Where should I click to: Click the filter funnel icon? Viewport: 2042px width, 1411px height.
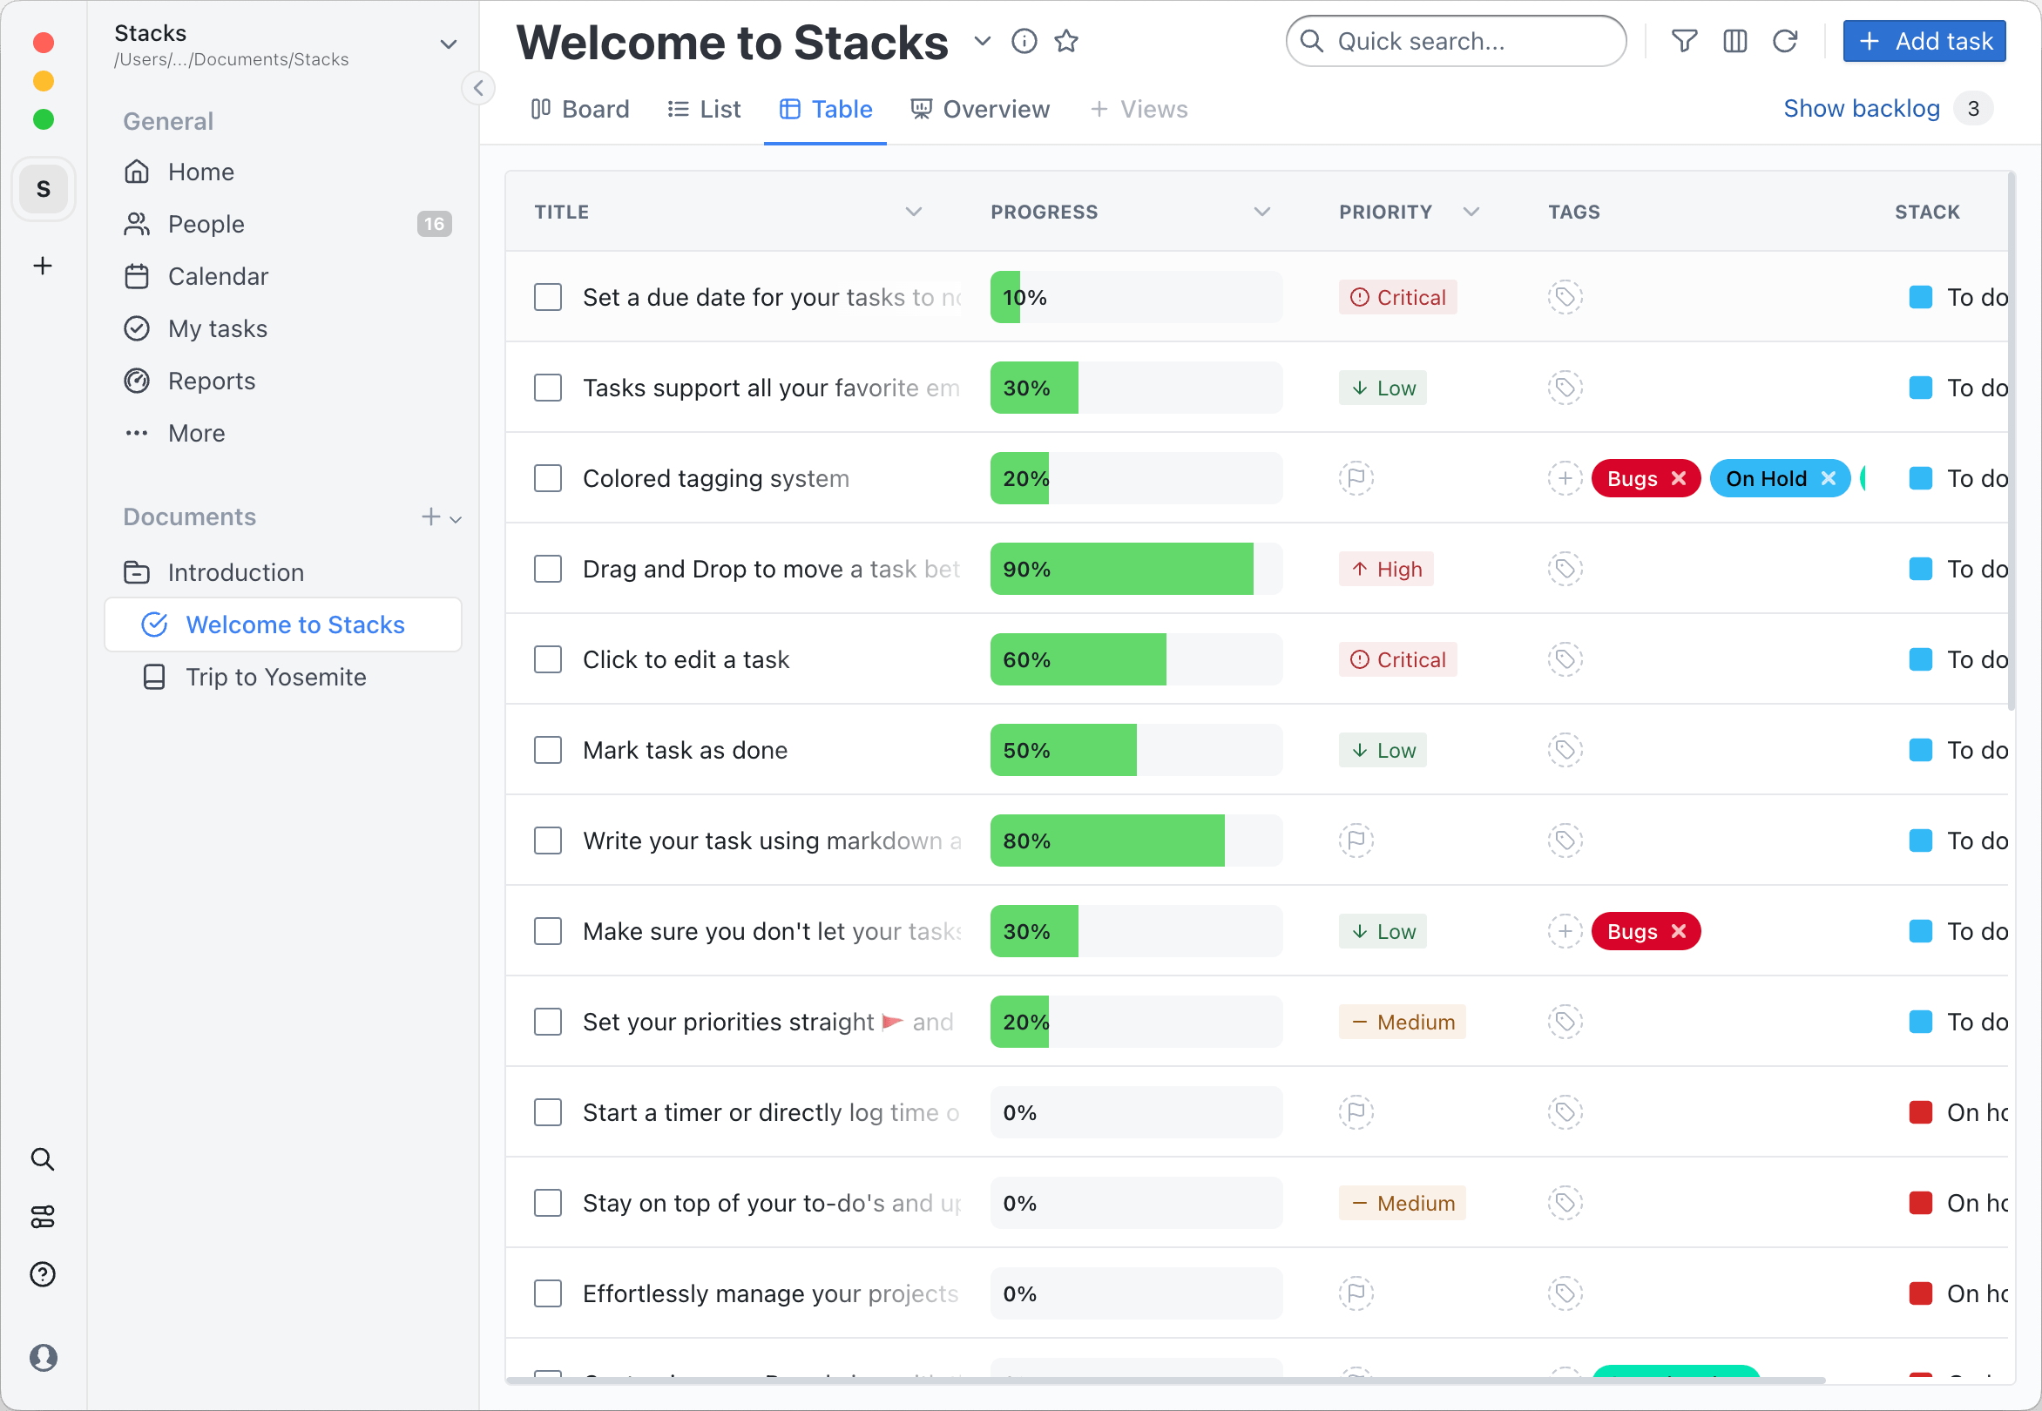pos(1684,41)
